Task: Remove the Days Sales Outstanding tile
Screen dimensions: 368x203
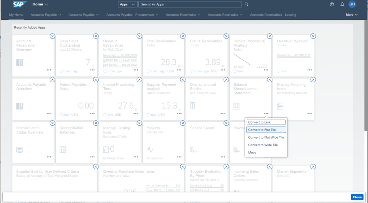Action: coord(96,36)
